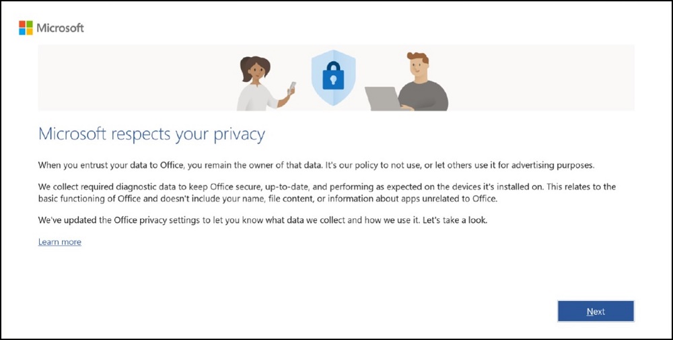Click the Microsoft four-square logo
The width and height of the screenshot is (673, 340).
click(x=26, y=28)
